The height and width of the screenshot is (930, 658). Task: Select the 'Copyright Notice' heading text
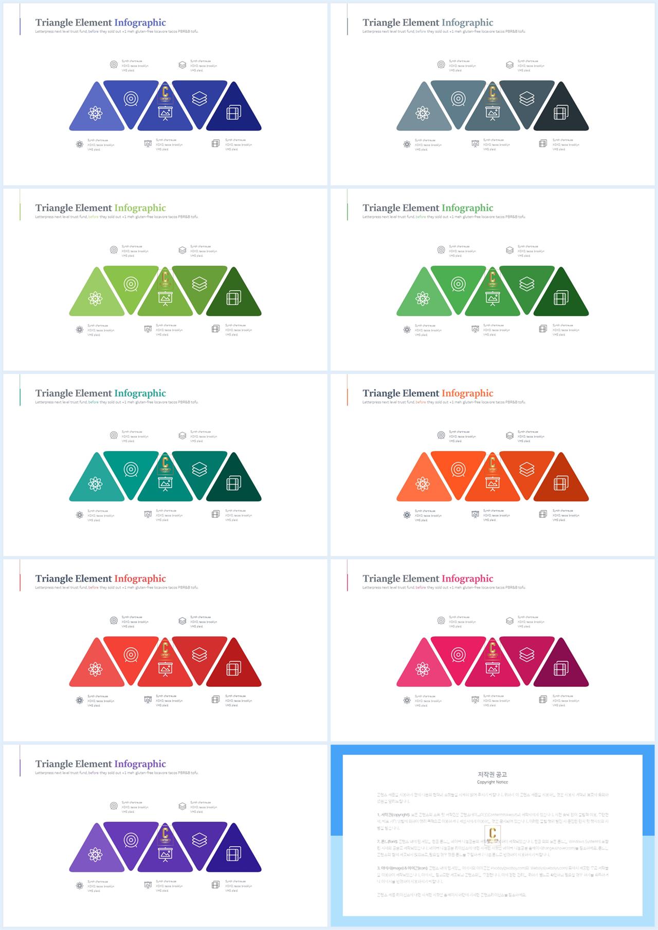(492, 782)
